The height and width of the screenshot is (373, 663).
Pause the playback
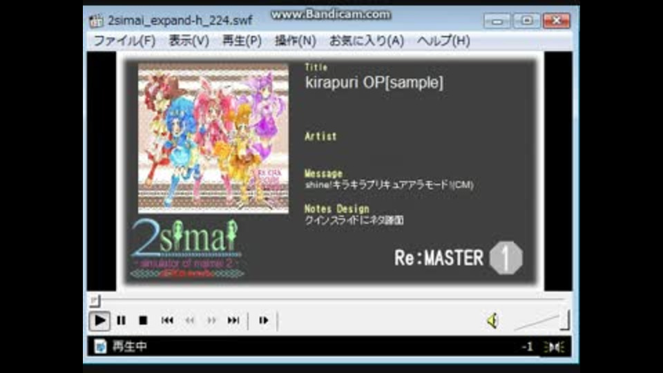(122, 321)
